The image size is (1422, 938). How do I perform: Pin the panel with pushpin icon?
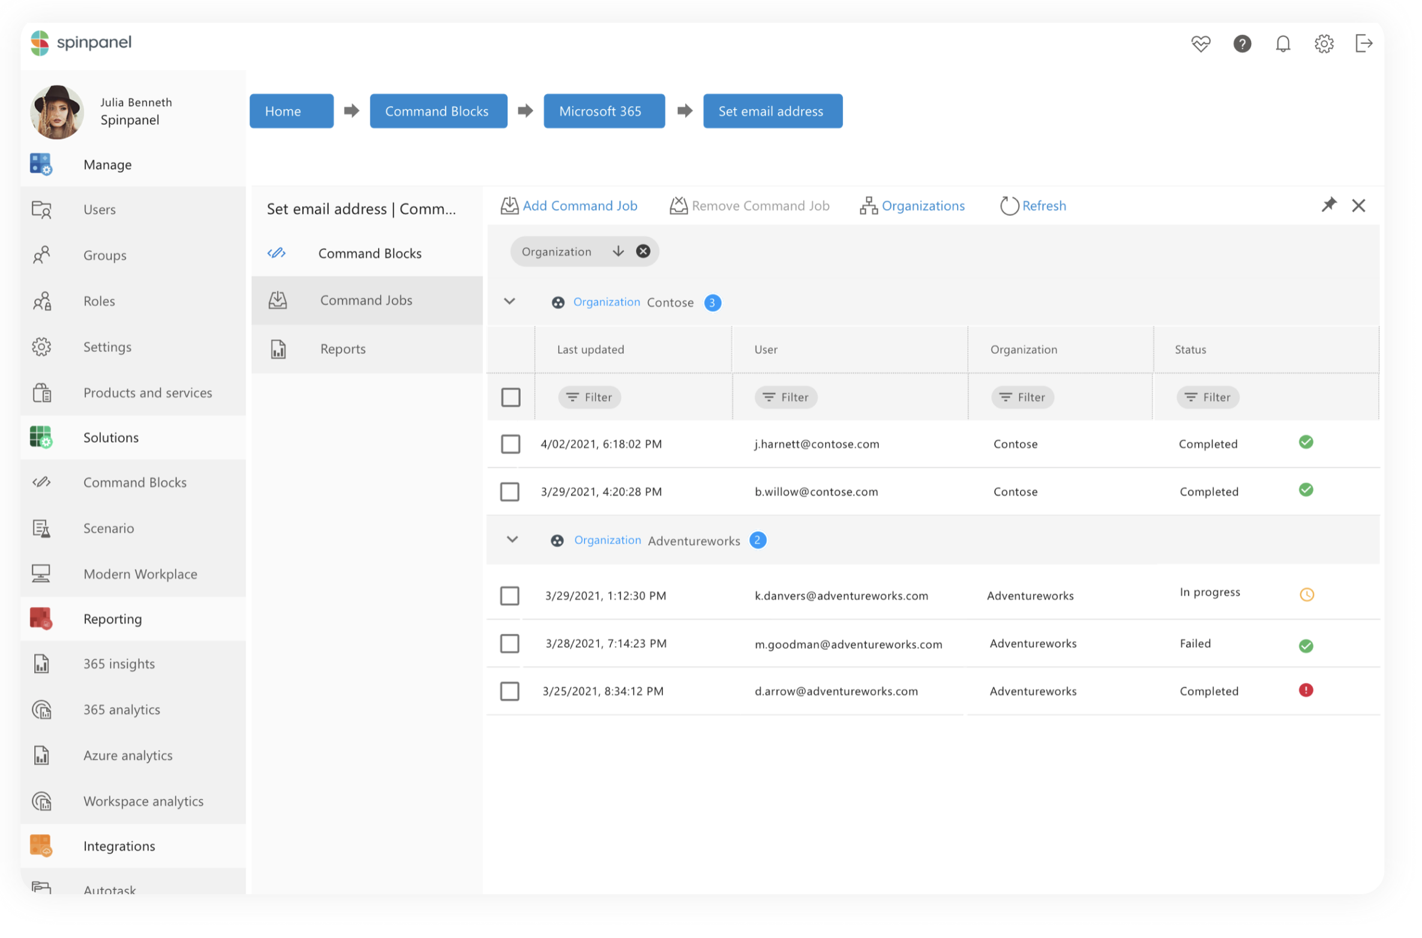1328,205
